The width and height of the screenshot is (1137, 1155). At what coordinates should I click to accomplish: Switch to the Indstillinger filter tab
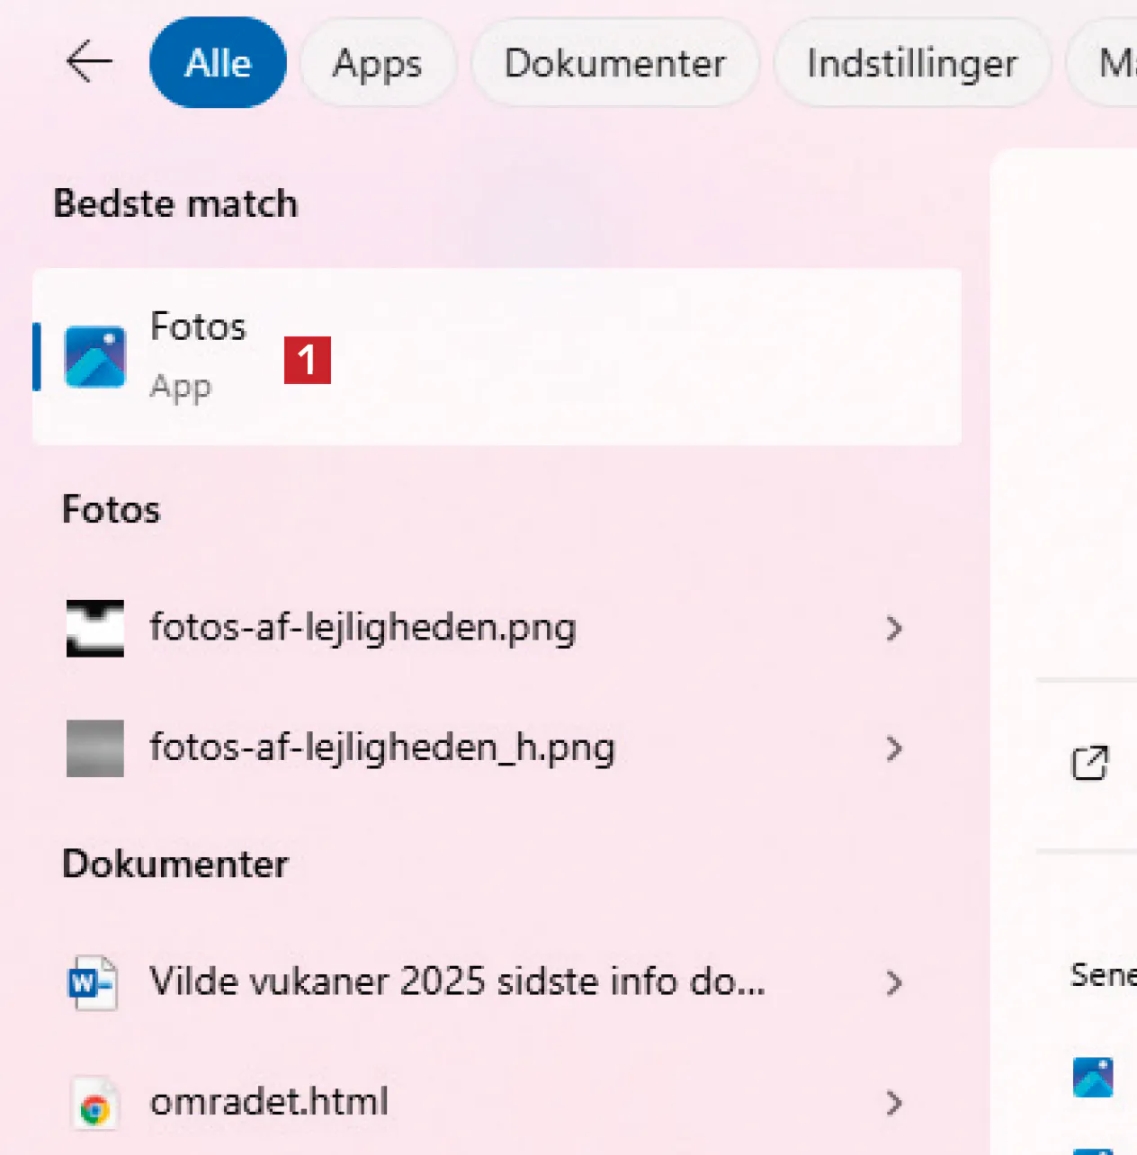click(911, 63)
